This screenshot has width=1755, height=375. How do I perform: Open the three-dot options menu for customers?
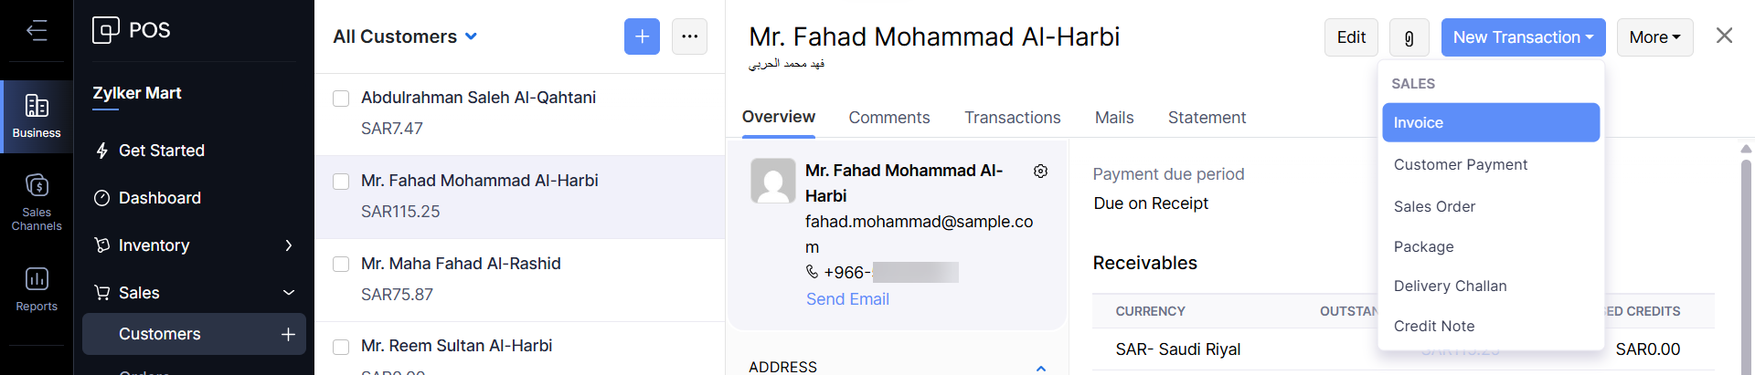[689, 36]
